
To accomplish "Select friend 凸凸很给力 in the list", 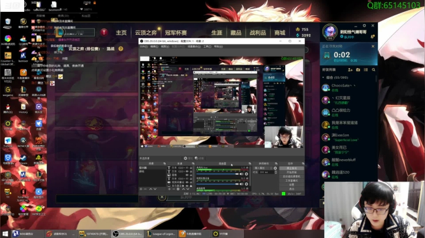I will coord(348,113).
